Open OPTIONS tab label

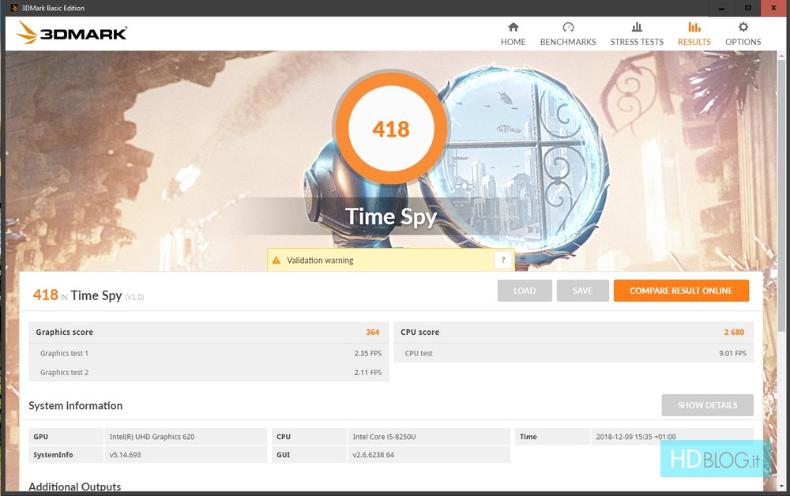743,42
